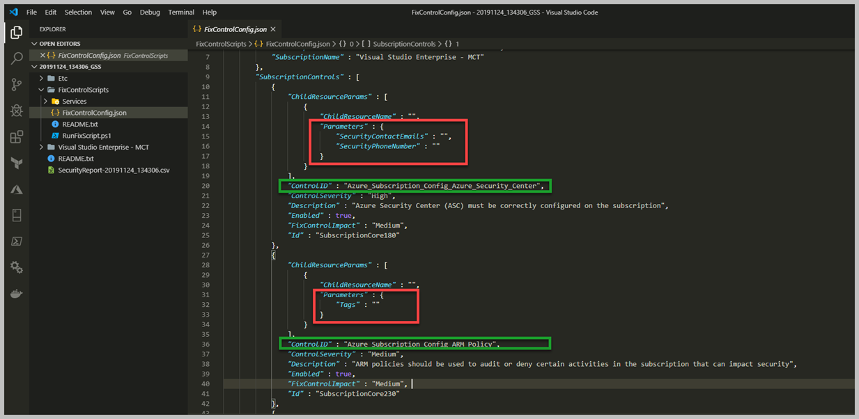
Task: Open the Debug menu
Action: (x=150, y=12)
